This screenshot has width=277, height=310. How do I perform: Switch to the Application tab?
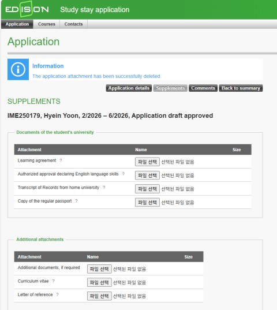pyautogui.click(x=17, y=24)
